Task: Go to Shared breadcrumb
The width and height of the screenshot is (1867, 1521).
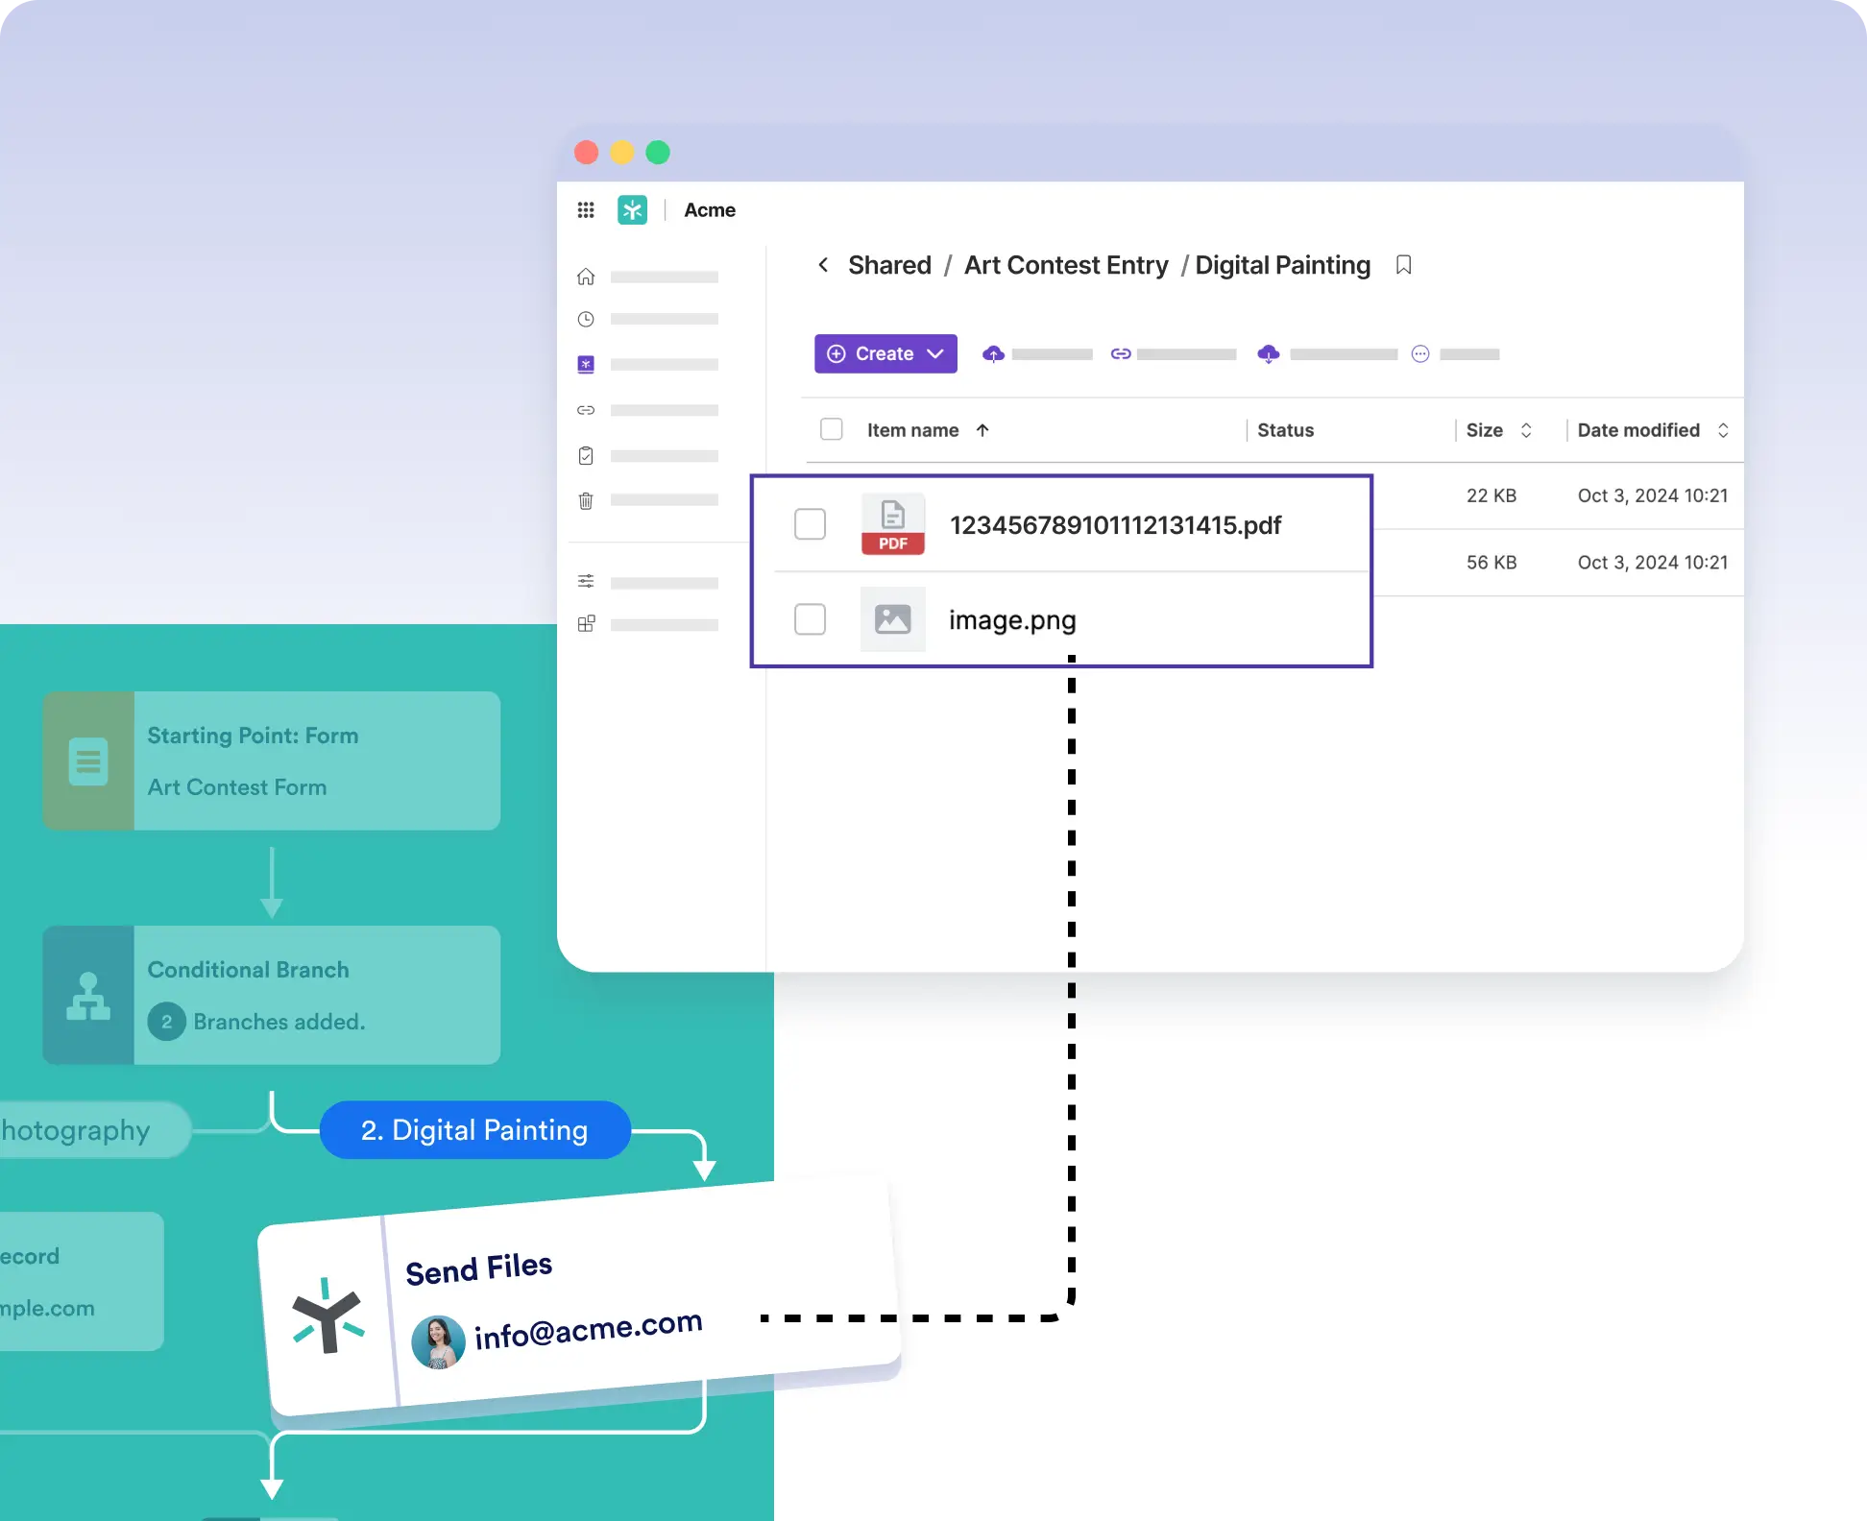Action: point(889,265)
